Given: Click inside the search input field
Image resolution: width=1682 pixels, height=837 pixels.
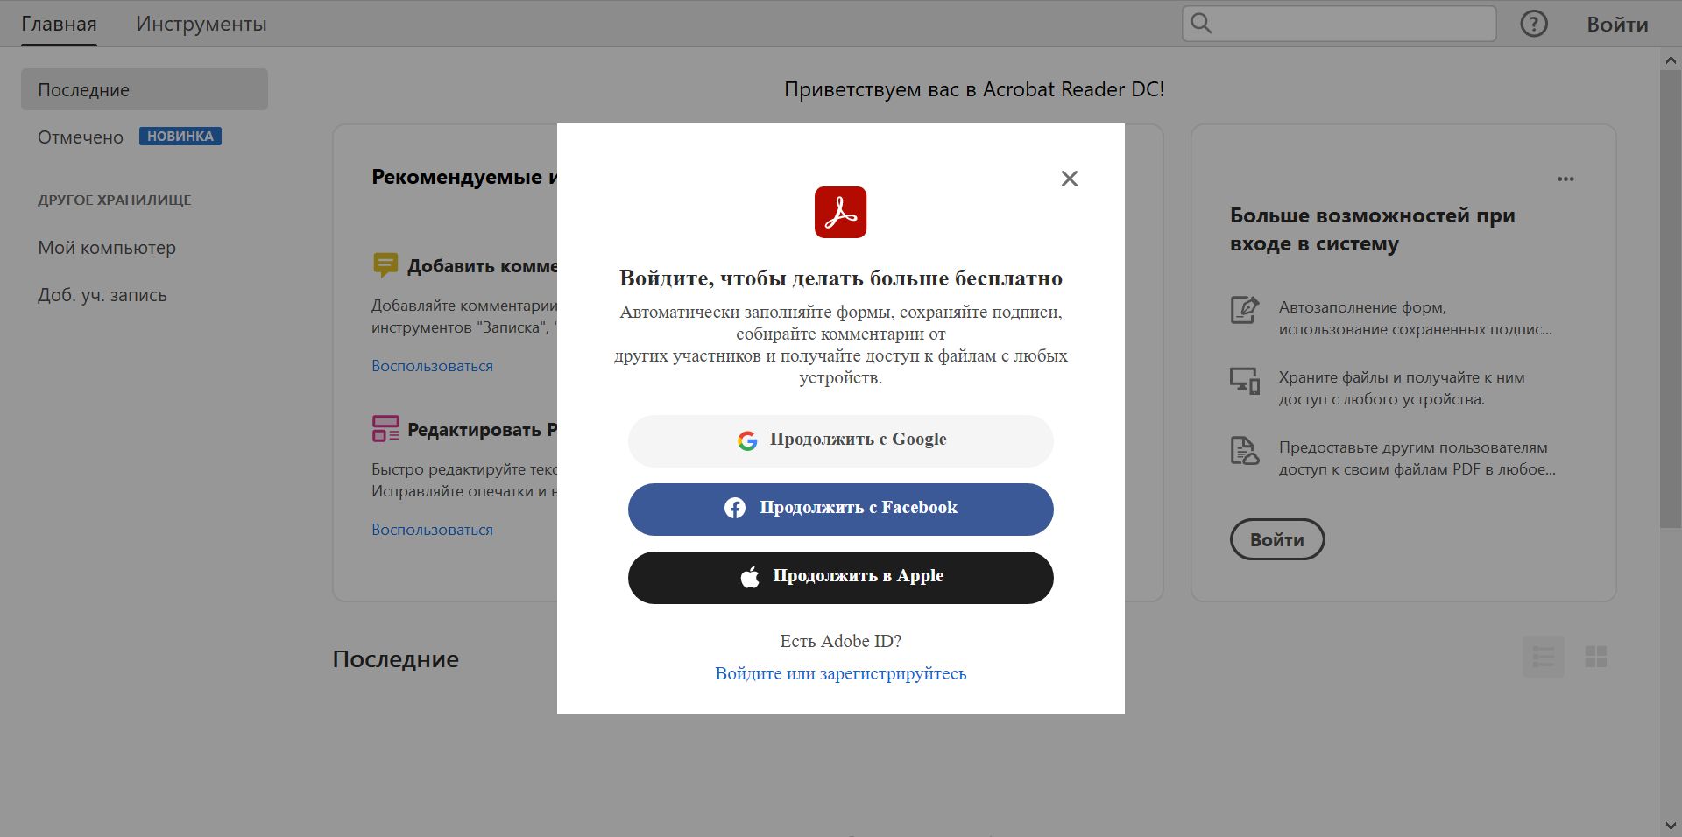Looking at the screenshot, I should 1340,24.
